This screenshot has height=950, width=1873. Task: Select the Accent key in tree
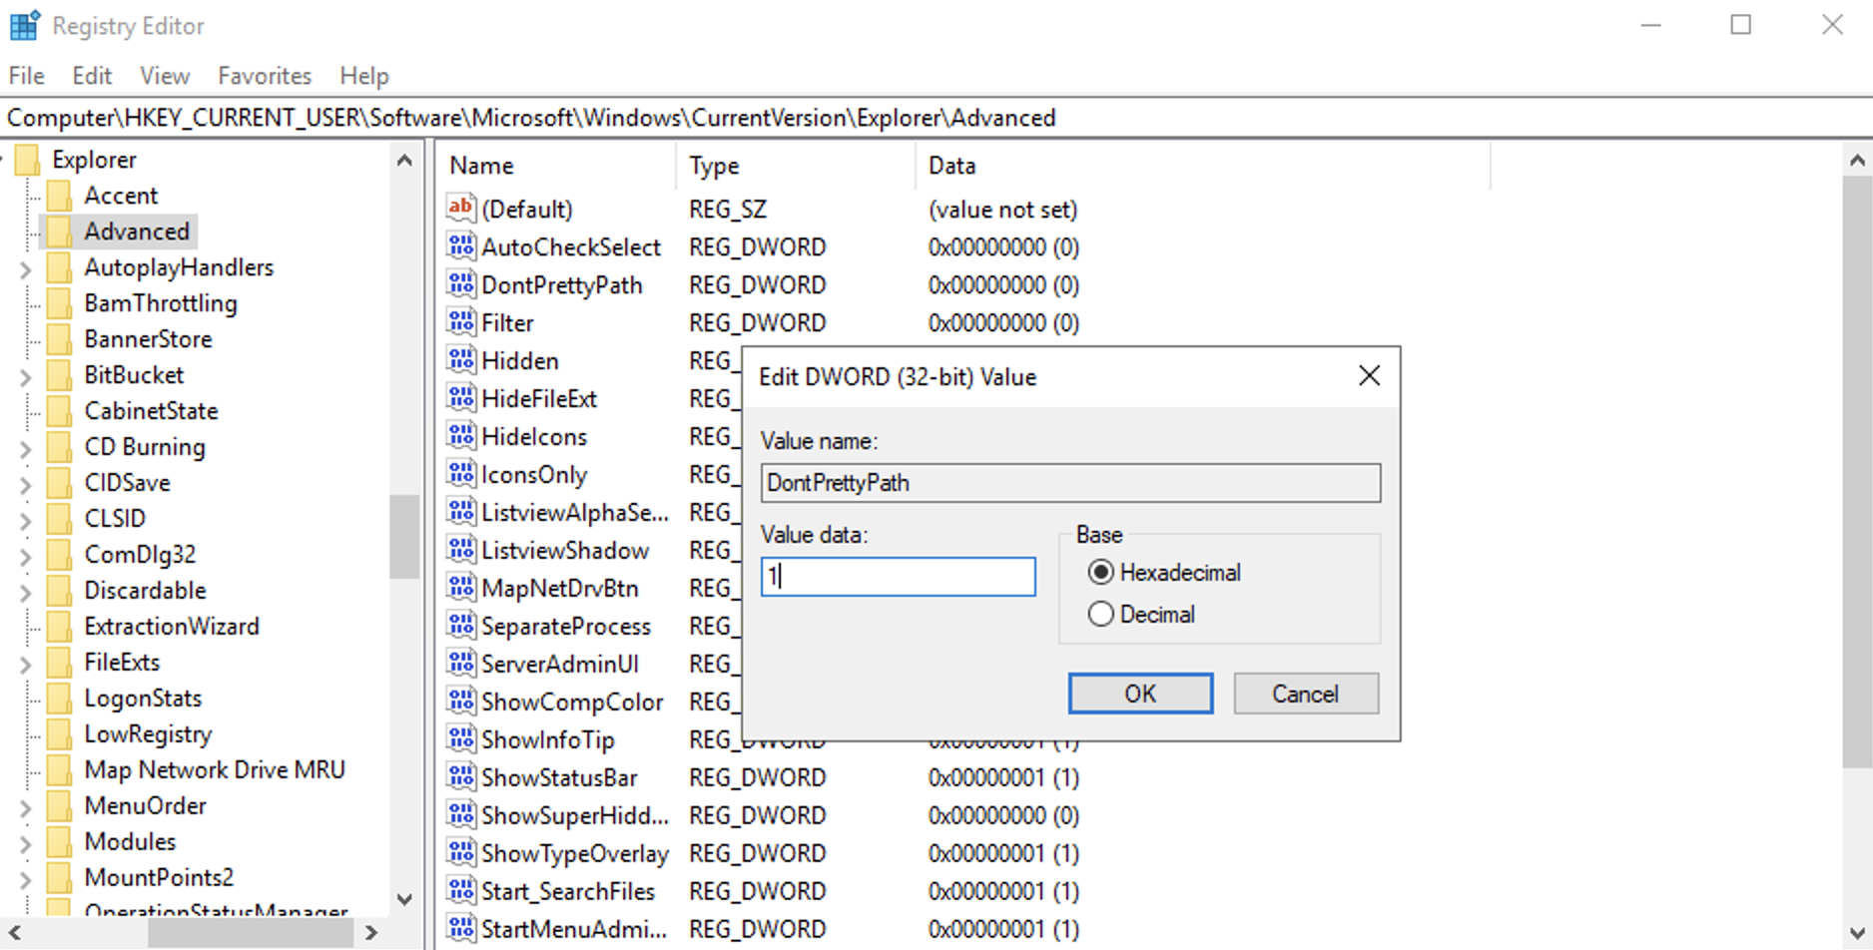point(121,196)
